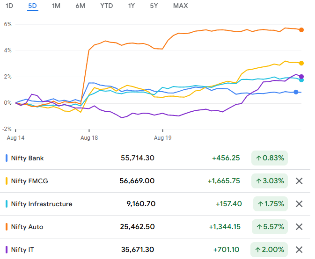Click the yellow Nifty FMCG endpoint dot
Viewport: 315px width, 259px height.
301,63
